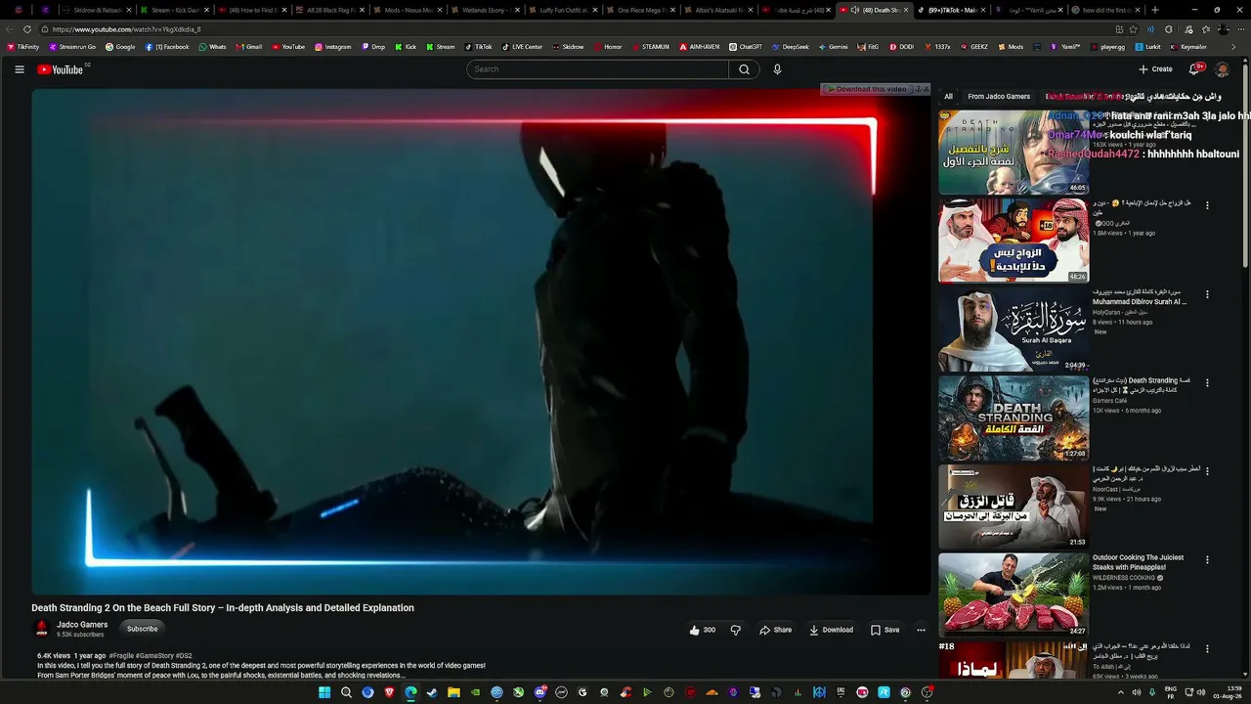Viewport: 1251px width, 704px height.
Task: Open Surah Al Baqara video thumbnail
Action: pyautogui.click(x=1014, y=330)
